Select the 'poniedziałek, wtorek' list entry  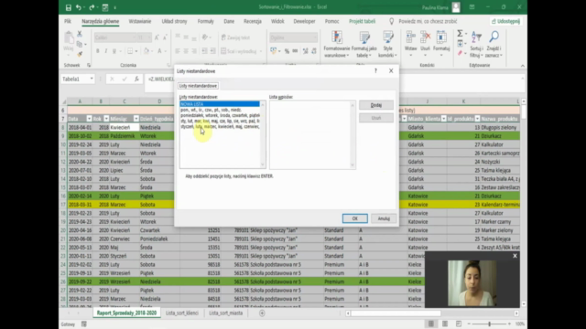coord(220,115)
